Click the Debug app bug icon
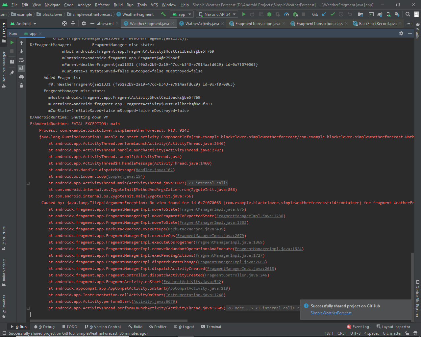Screen dimensions: 421x337 (x=269, y=14)
